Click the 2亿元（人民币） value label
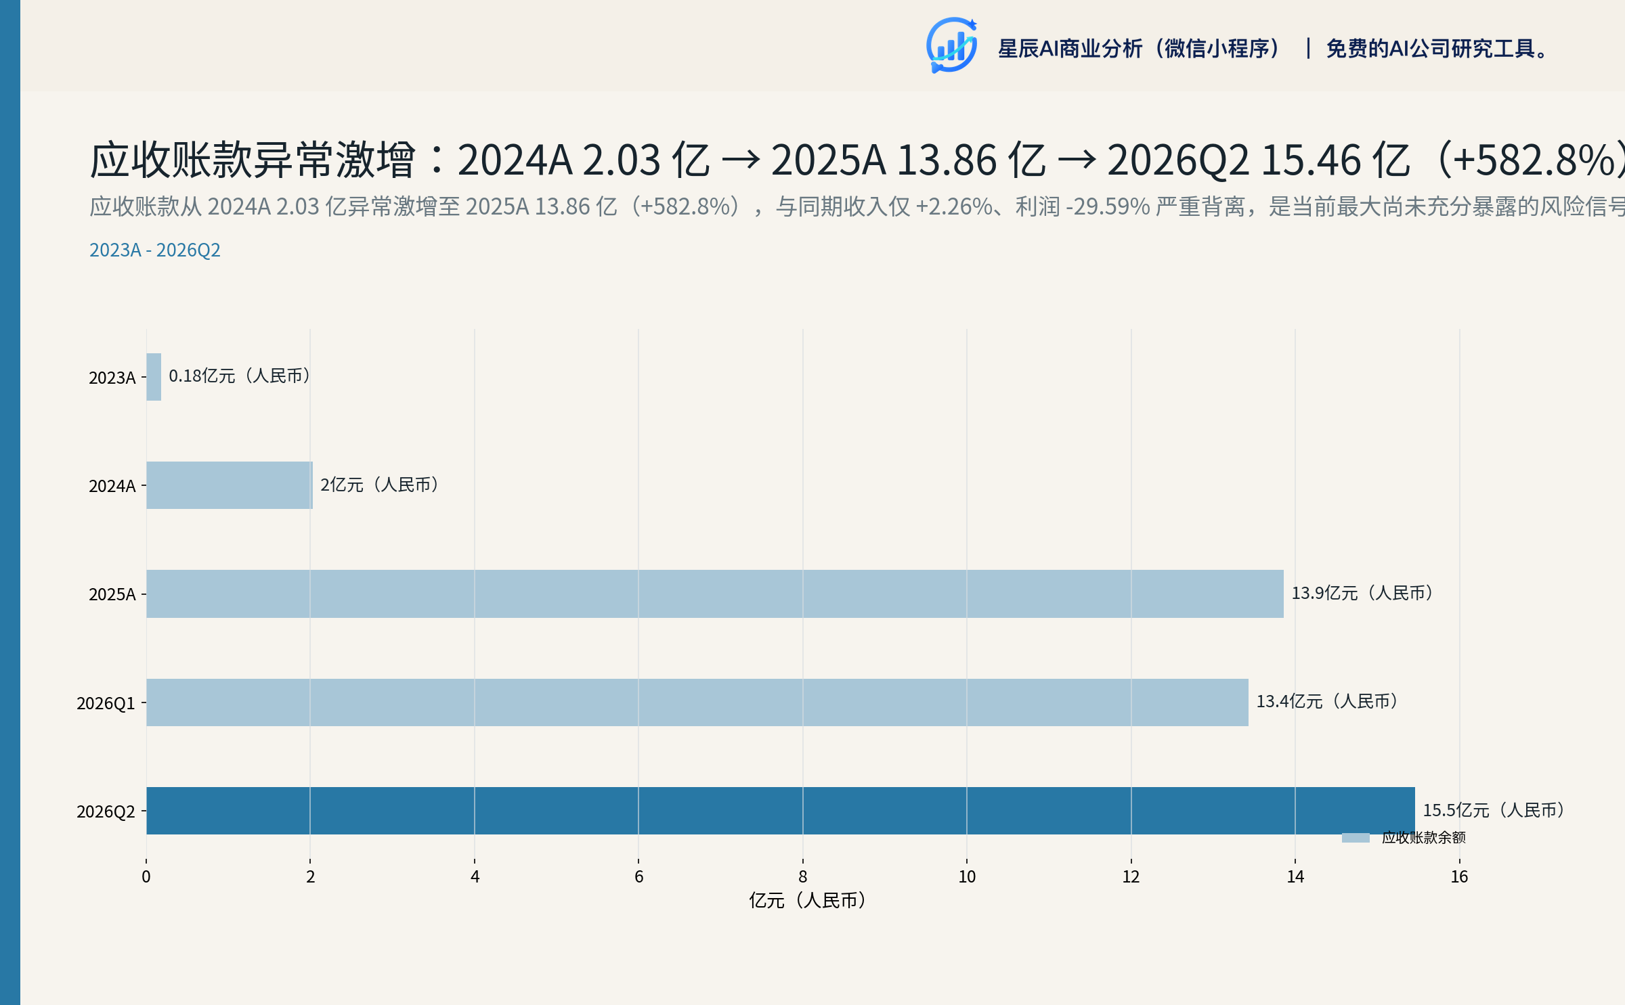 pyautogui.click(x=381, y=485)
